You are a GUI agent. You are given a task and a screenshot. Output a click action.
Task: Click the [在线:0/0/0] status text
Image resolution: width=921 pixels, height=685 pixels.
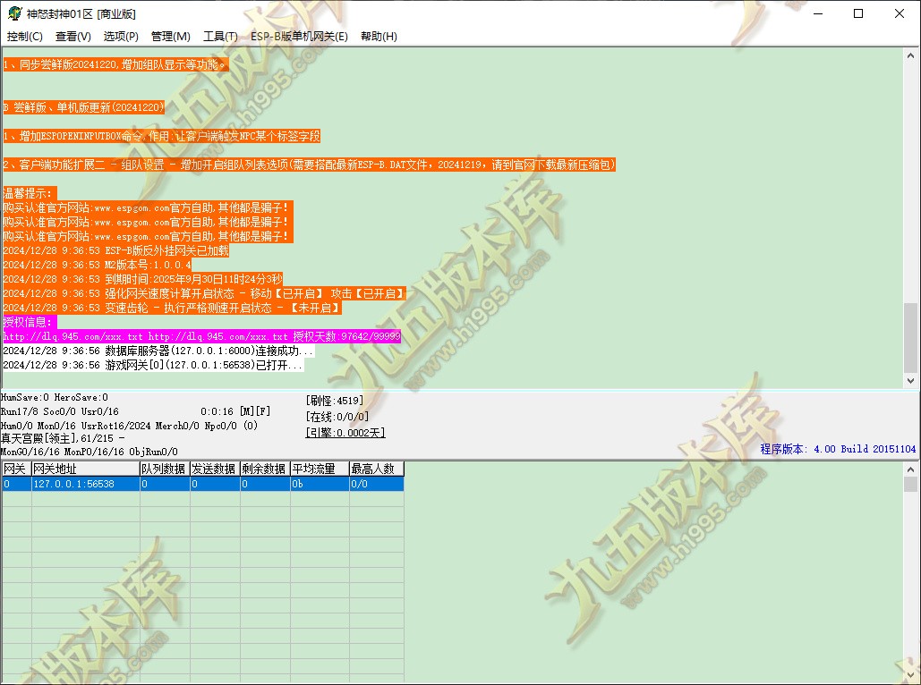337,417
